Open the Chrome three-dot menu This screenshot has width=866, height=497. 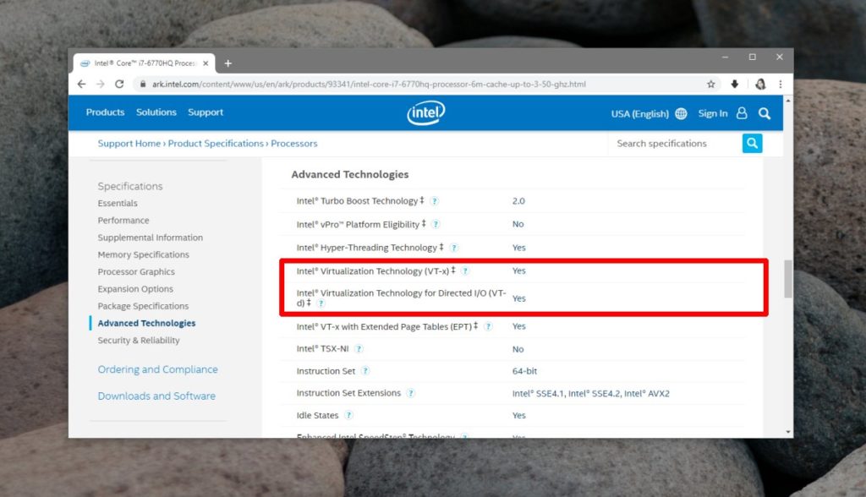(x=779, y=84)
